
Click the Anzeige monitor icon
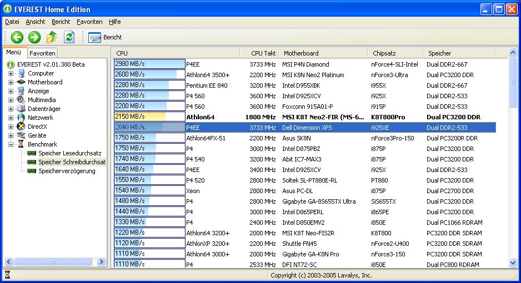click(x=21, y=91)
